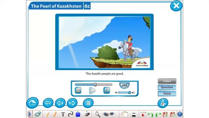Open the Question tab
Screen dimensions: 209x118
coord(167,87)
